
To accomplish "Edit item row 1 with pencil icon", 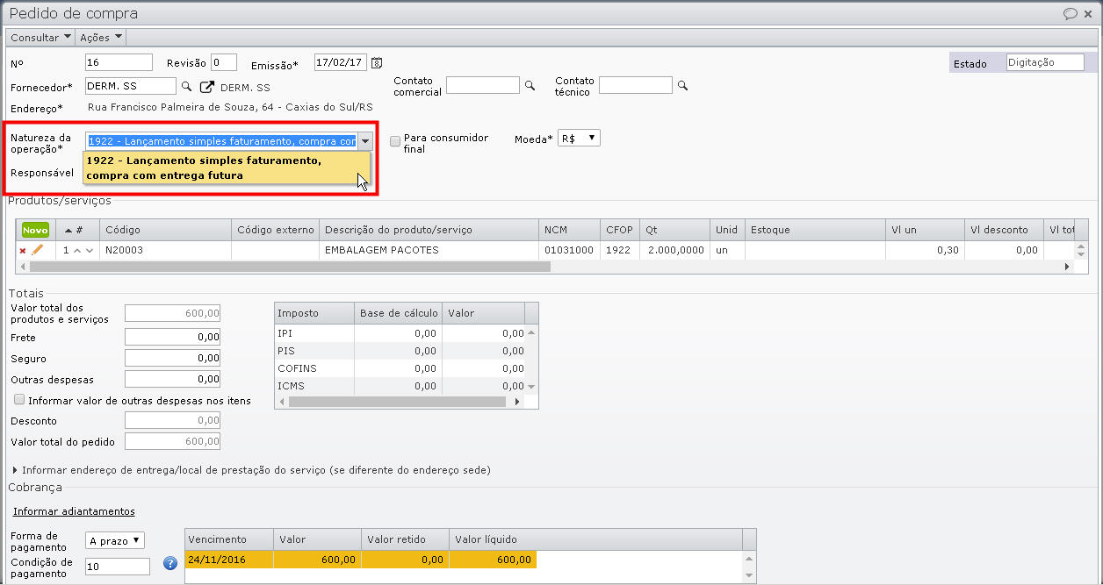I will (x=37, y=250).
